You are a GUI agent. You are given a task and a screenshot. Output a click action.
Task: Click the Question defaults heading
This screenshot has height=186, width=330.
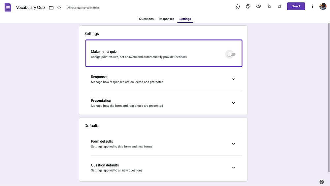pos(105,165)
